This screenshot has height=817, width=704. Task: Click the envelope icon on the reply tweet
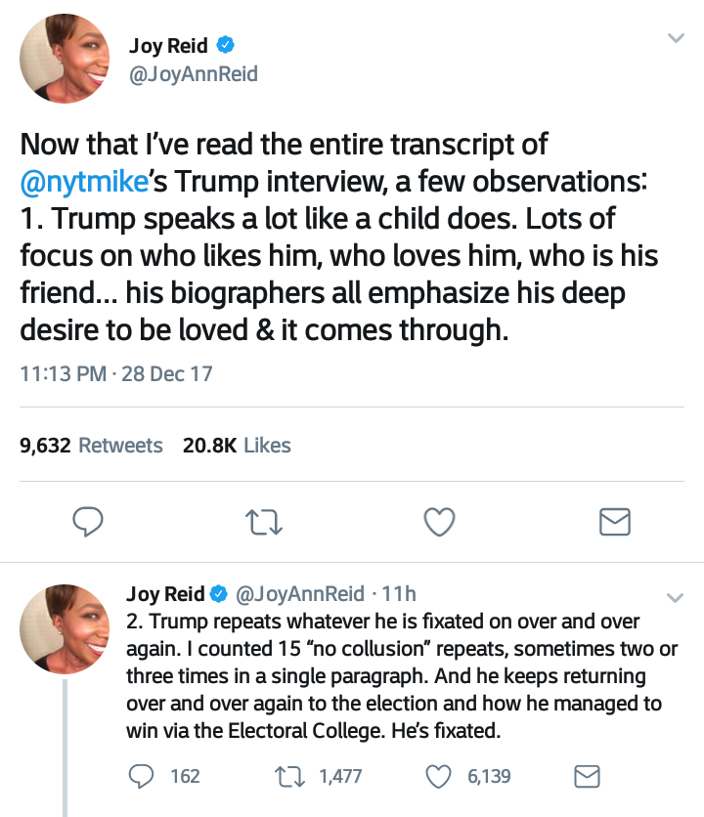click(585, 776)
